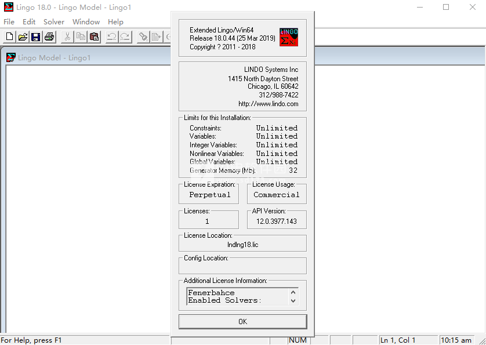486x345 pixels.
Task: Click the Integer Variables Unlimited value
Action: [x=277, y=145]
